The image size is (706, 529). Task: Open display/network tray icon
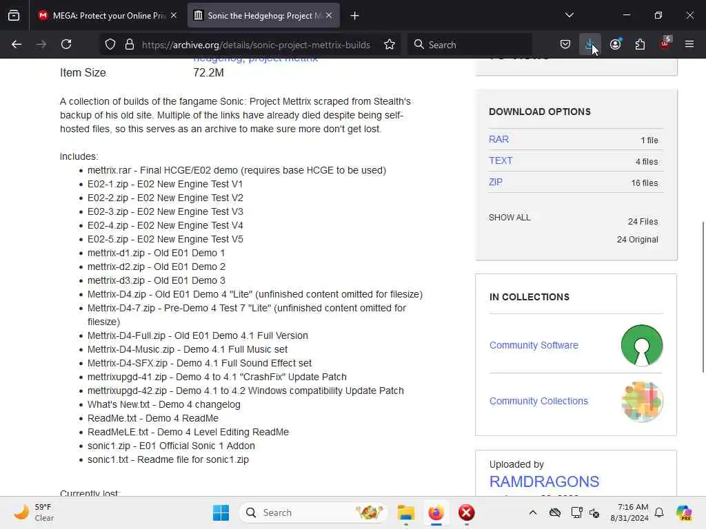(x=576, y=512)
